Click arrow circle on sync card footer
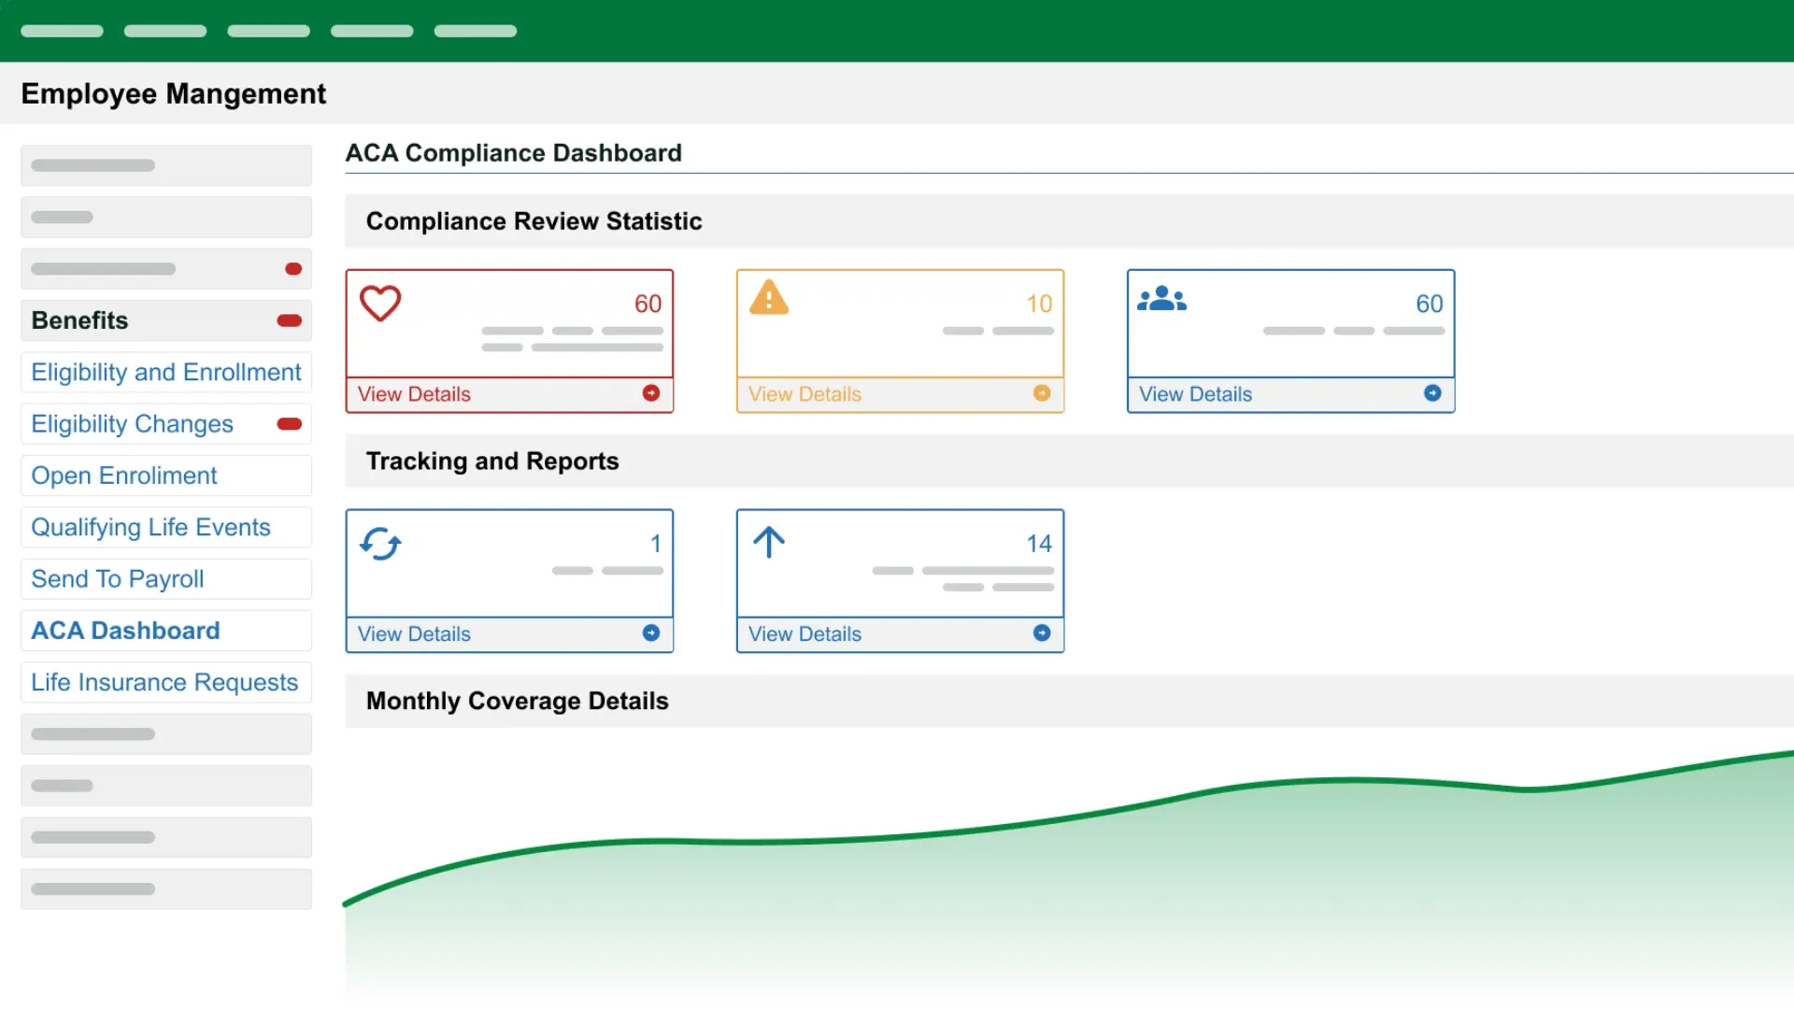The height and width of the screenshot is (1009, 1794). [651, 633]
